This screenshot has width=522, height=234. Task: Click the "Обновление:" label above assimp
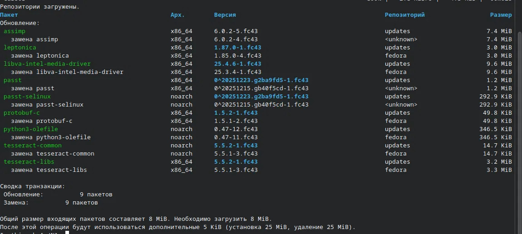tap(20, 23)
